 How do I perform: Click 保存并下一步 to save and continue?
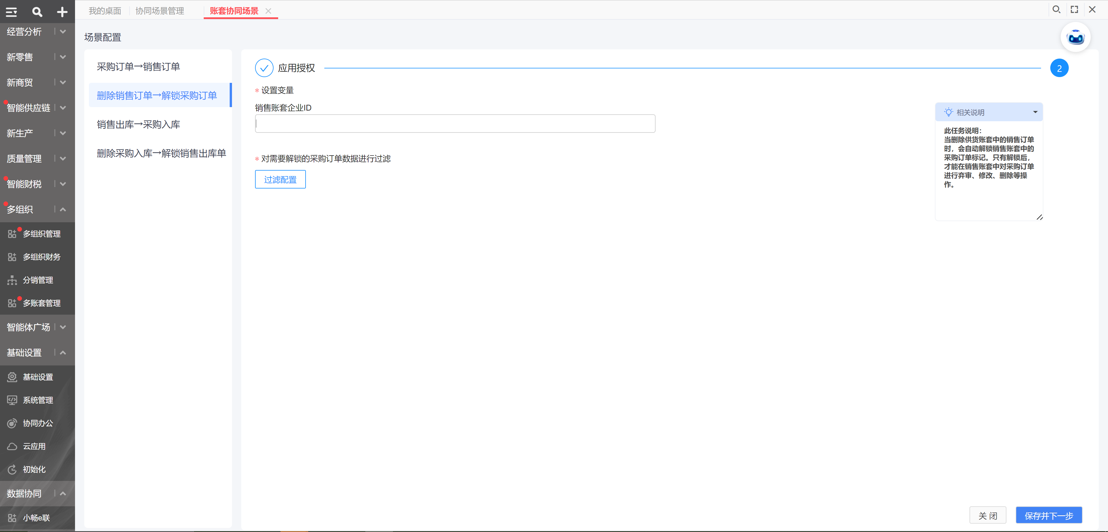(x=1049, y=515)
